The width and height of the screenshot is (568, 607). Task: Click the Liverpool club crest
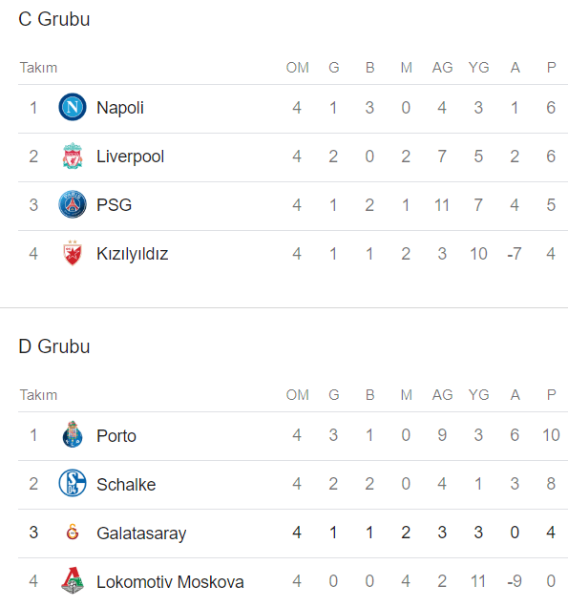click(73, 156)
